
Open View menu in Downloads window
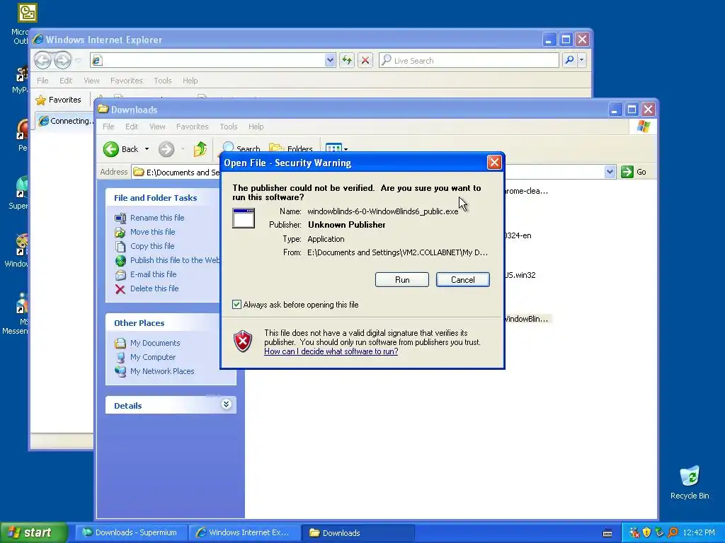[x=157, y=127]
